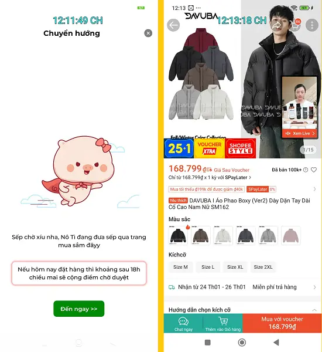
Task: Select Size XL option
Action: coord(235,267)
